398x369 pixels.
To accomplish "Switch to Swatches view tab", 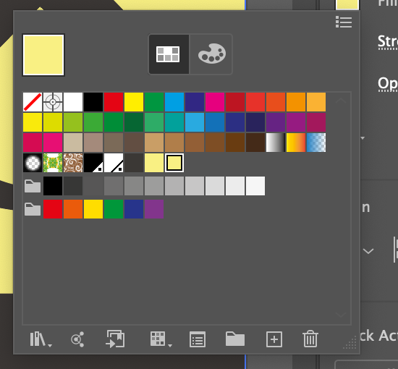I will tap(169, 54).
